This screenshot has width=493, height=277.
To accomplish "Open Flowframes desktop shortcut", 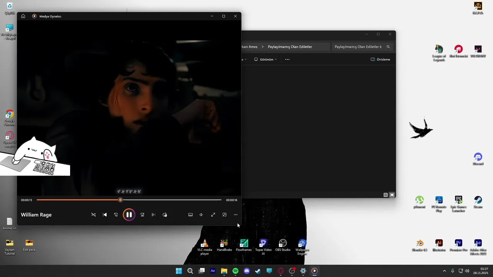I will click(244, 245).
